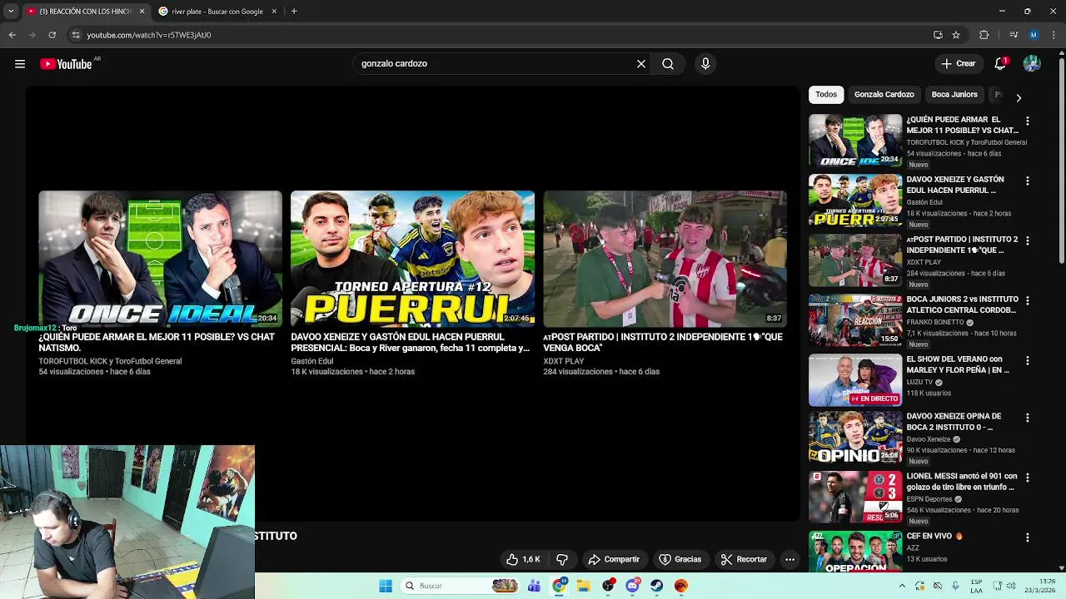
Task: Open TOROFUTBOL KICK channel link under endscreen video
Action: pyautogui.click(x=110, y=361)
